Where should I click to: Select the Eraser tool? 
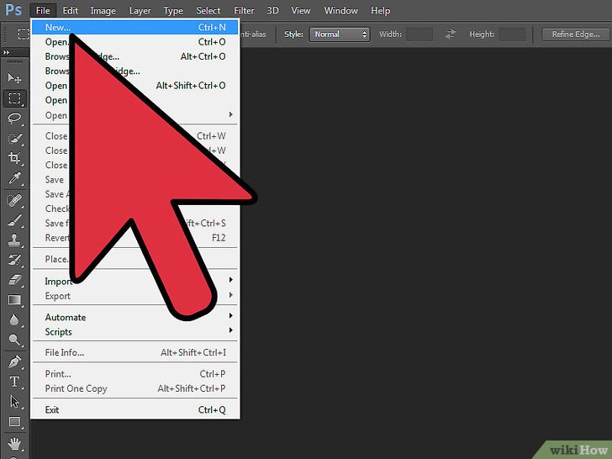[14, 280]
